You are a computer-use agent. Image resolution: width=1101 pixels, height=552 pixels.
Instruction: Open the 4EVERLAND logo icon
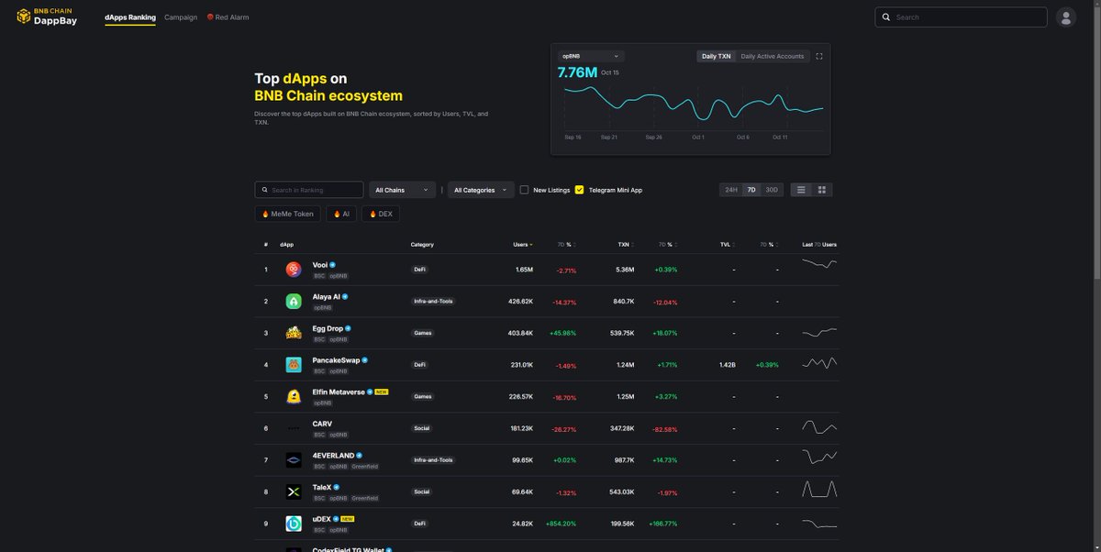[x=293, y=460]
